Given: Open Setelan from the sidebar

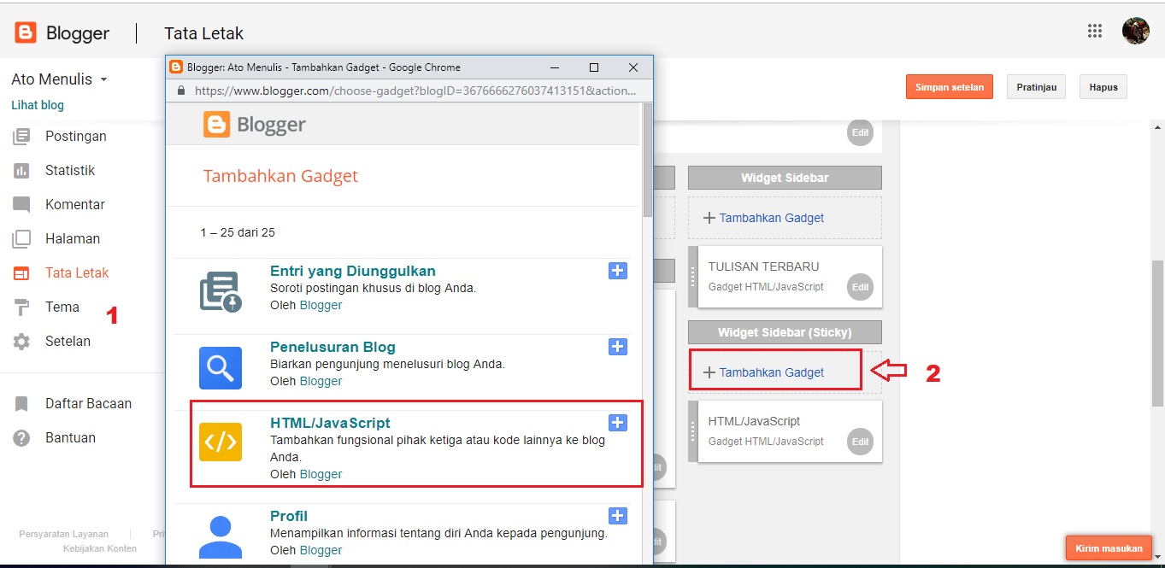Looking at the screenshot, I should point(68,341).
